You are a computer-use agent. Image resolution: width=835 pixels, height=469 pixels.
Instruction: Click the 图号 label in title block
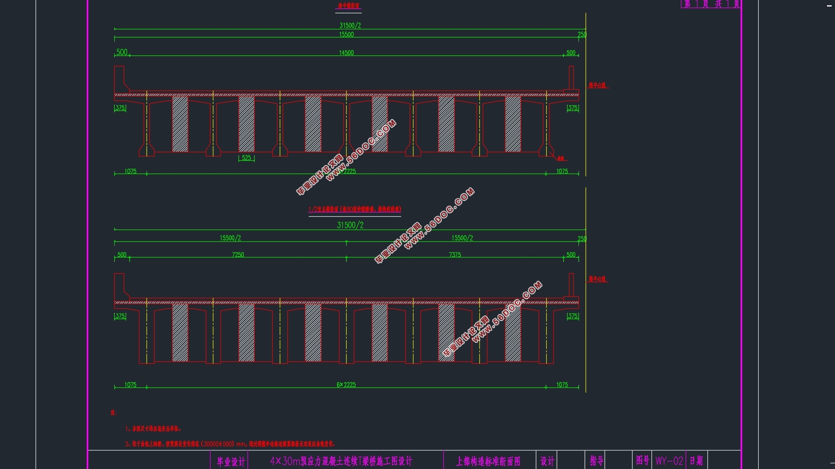coord(642,460)
